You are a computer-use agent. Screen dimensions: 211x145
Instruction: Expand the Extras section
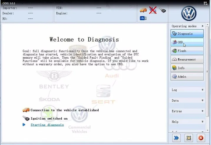tap(202, 111)
